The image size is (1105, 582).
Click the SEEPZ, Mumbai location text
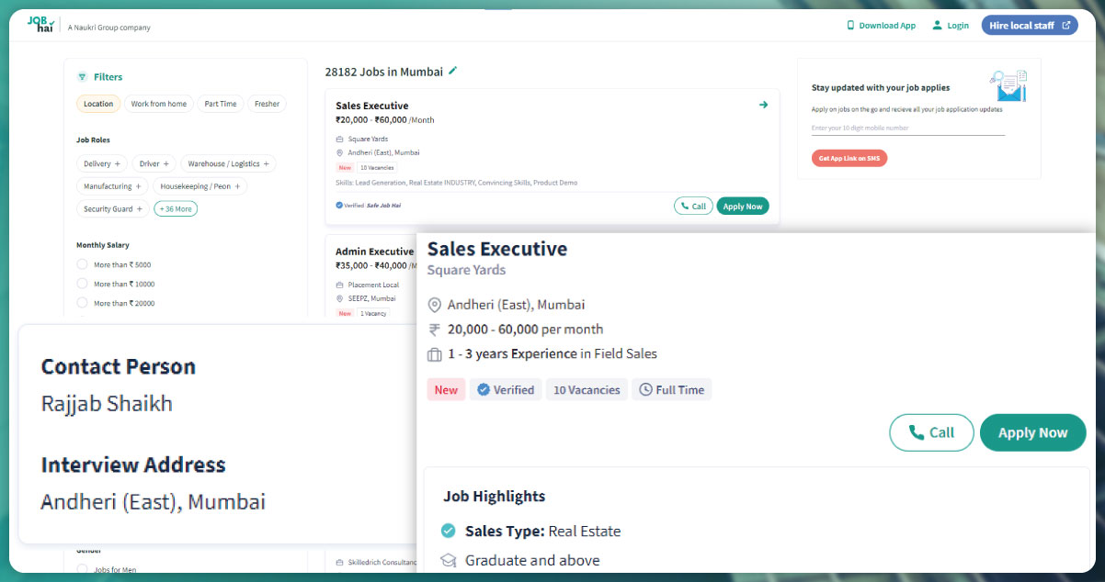371,298
